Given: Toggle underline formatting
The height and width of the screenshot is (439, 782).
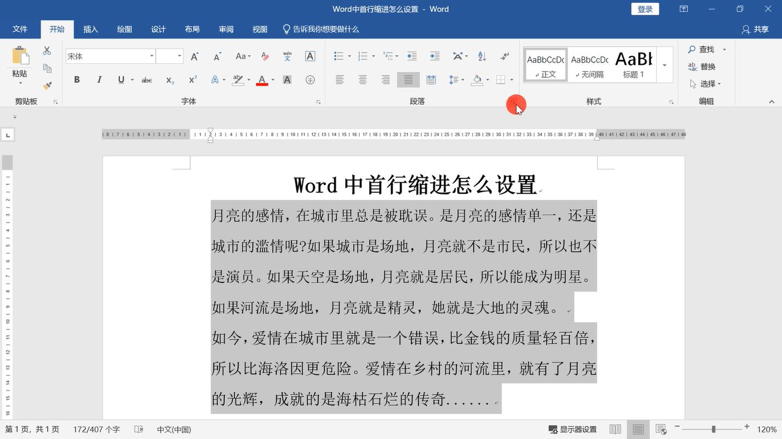Looking at the screenshot, I should click(x=121, y=80).
